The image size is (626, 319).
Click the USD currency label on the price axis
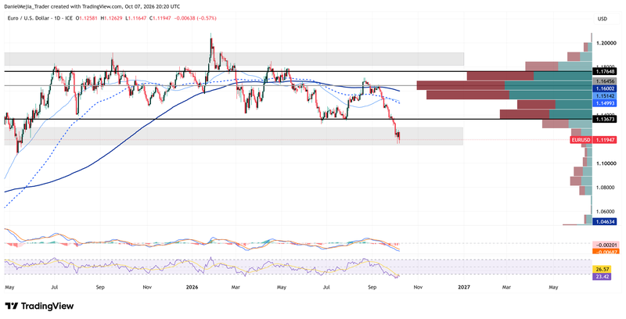click(602, 19)
